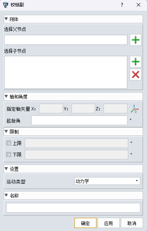Collapse the 刚体 section
147x231 pixels.
coord(6,19)
